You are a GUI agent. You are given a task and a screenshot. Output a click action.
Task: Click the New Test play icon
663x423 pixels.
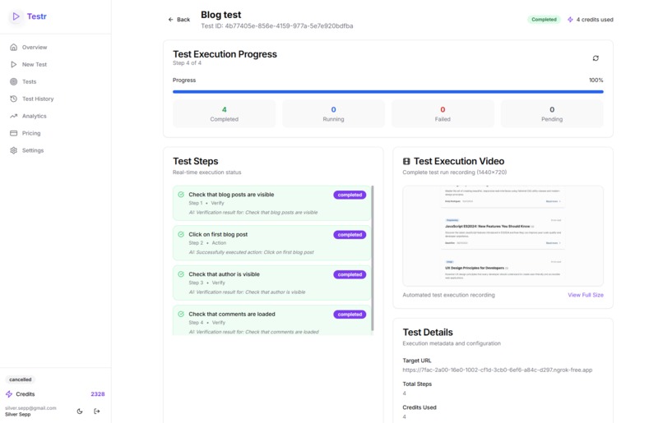[13, 65]
